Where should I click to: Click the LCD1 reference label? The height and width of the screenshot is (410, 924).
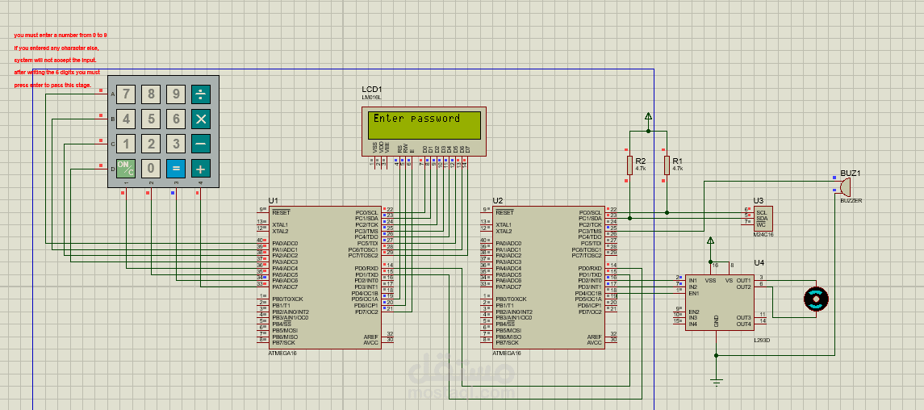(x=371, y=89)
